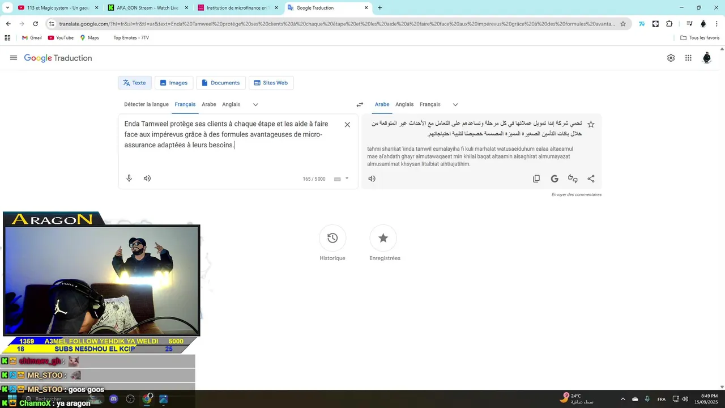Switch to the Texte translation mode
This screenshot has width=725, height=408.
tap(135, 83)
